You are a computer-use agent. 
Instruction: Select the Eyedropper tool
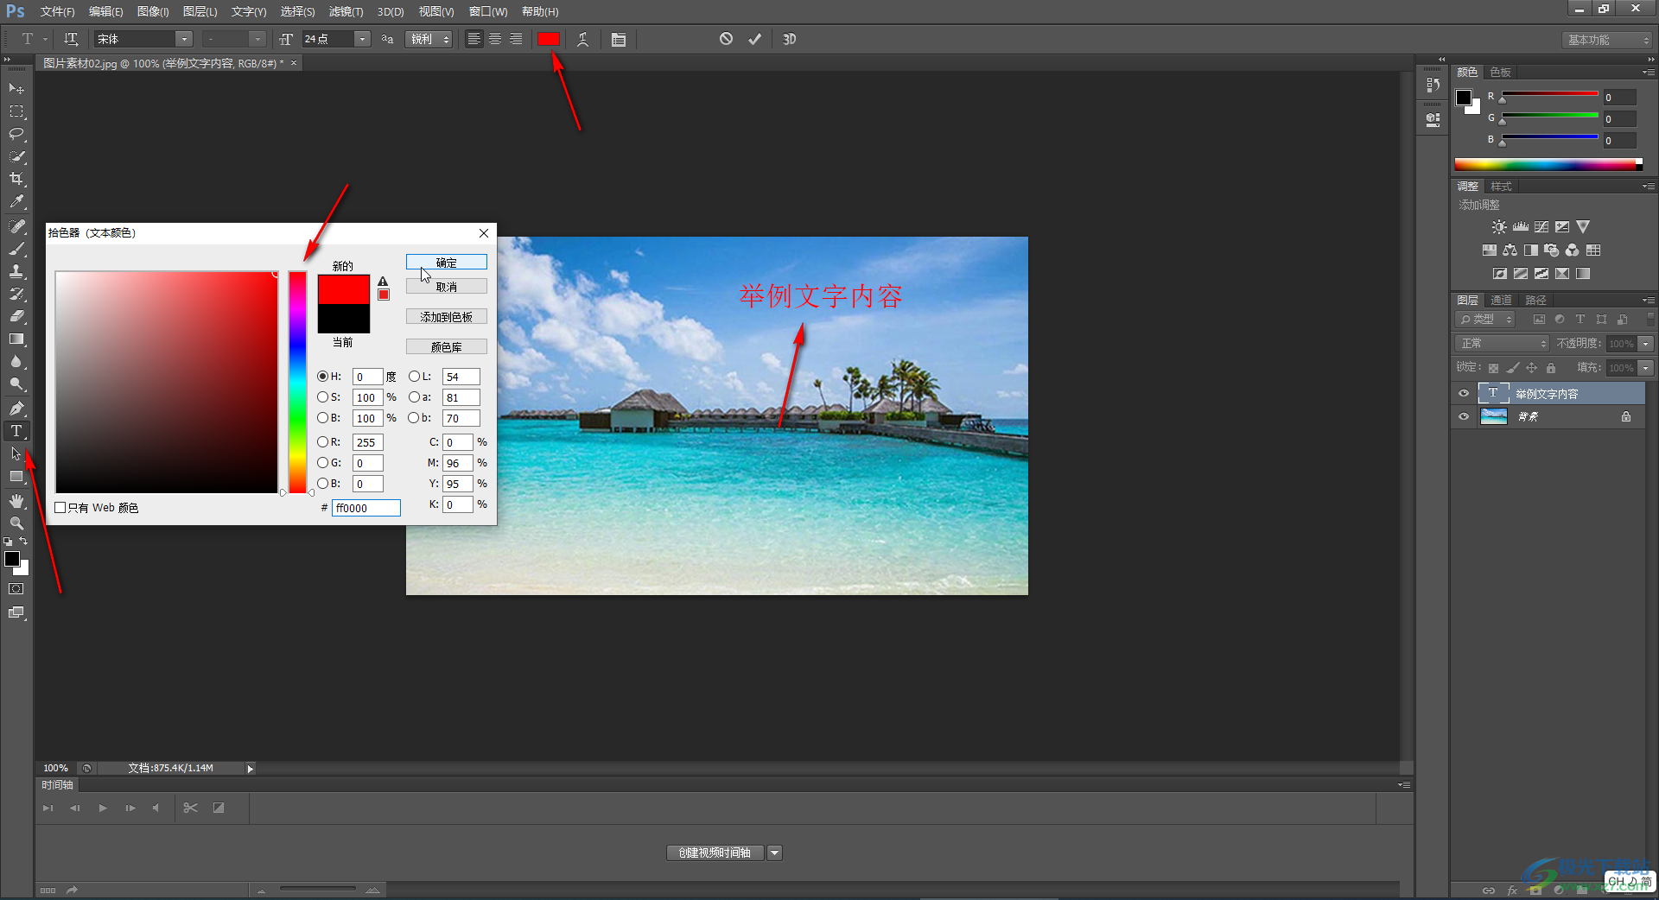pyautogui.click(x=16, y=202)
